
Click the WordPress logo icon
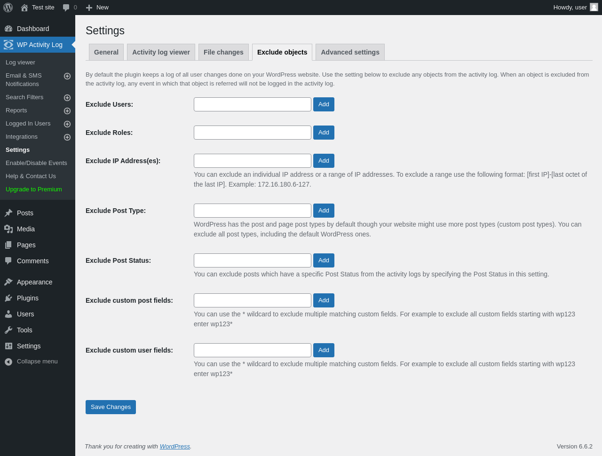8,8
